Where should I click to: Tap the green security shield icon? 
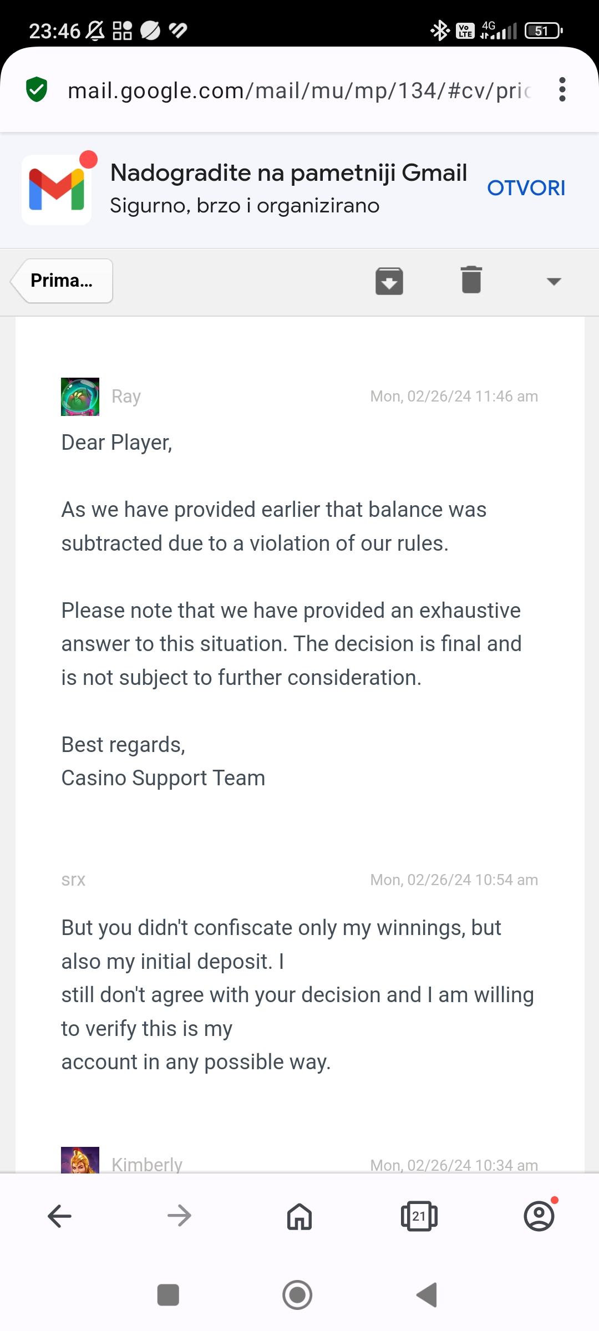coord(37,90)
